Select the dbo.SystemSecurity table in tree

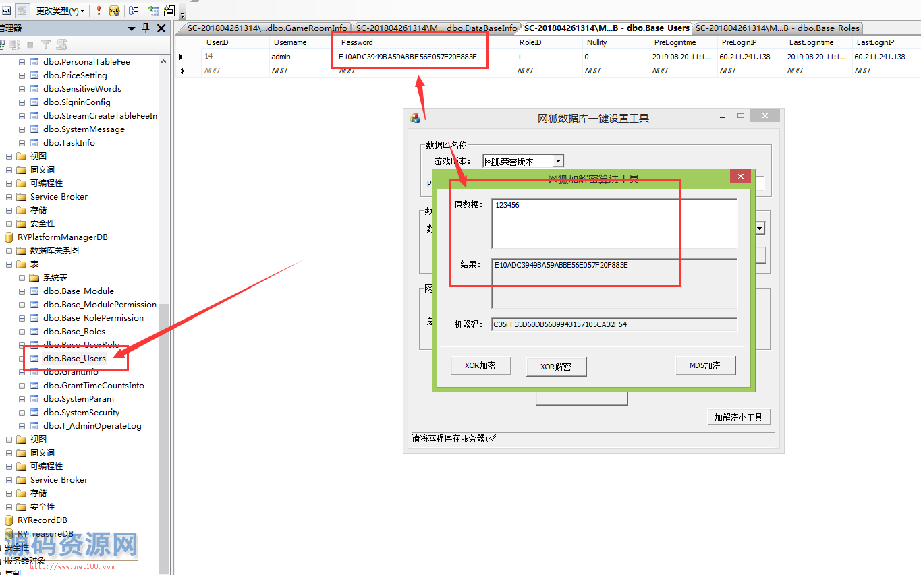coord(81,413)
